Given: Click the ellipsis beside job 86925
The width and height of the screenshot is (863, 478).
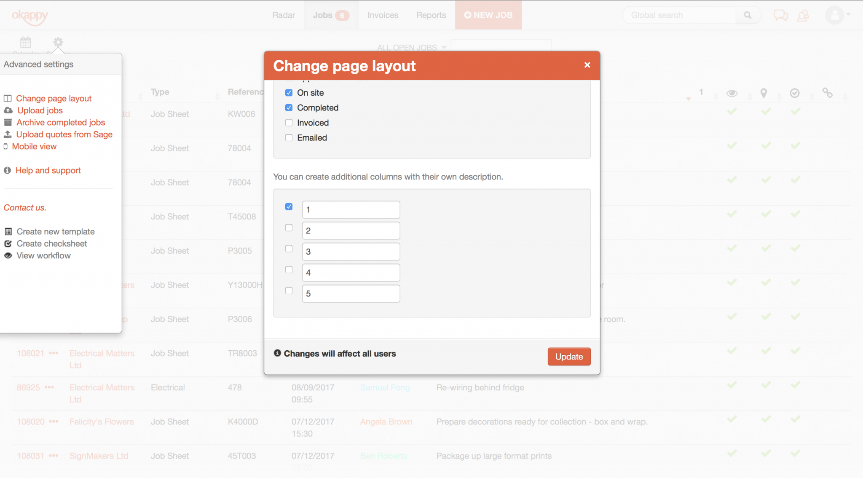Looking at the screenshot, I should (x=49, y=387).
